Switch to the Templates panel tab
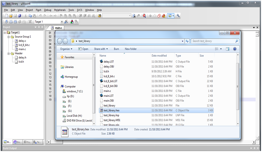262x152 pixels. click(x=37, y=142)
